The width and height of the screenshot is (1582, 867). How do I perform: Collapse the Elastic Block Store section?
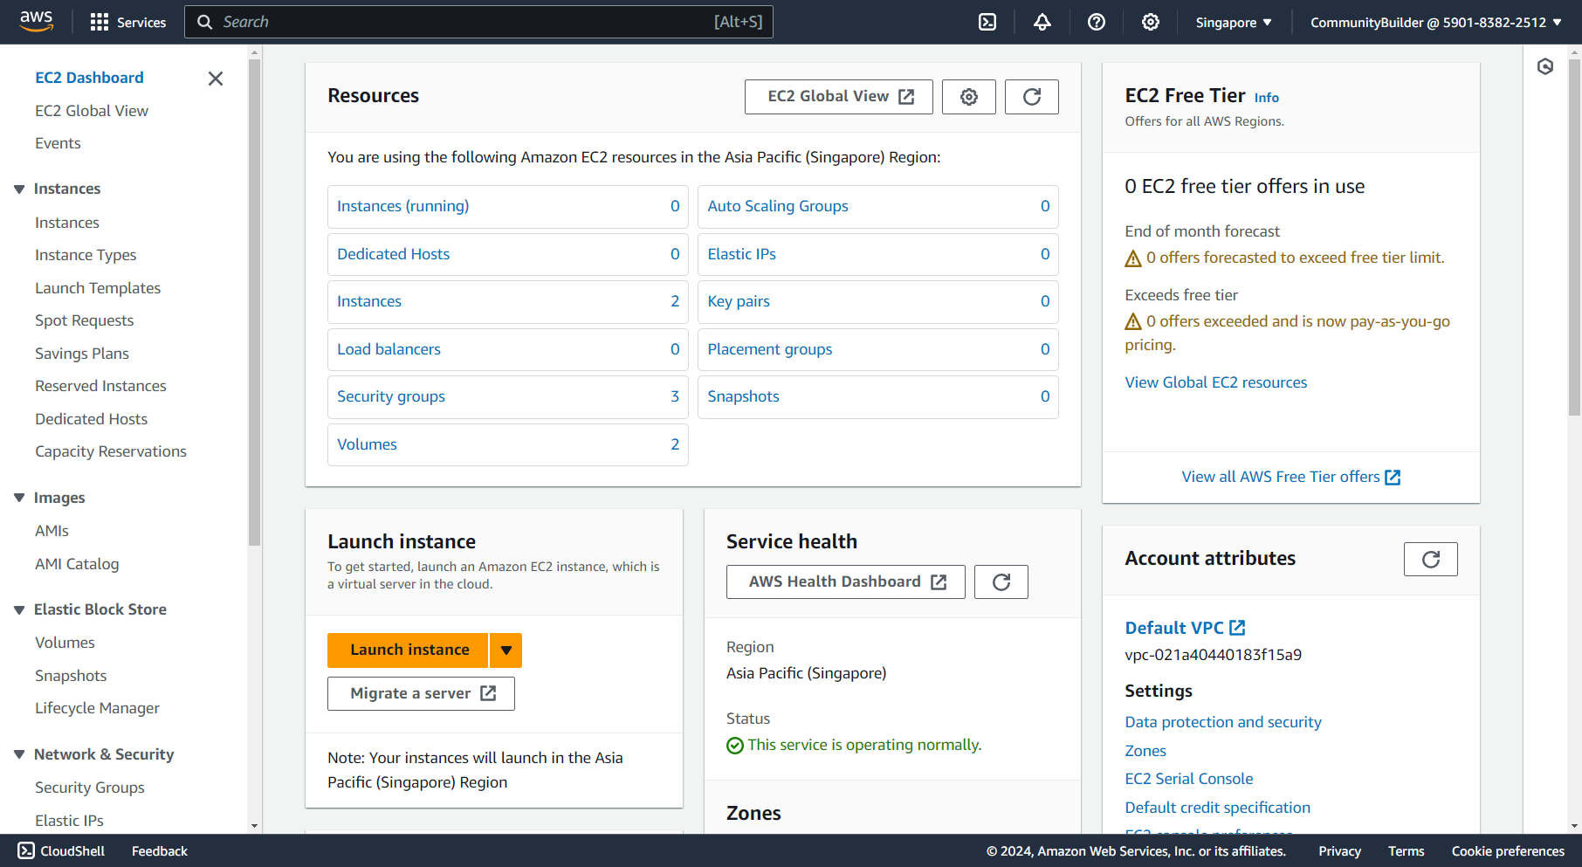pyautogui.click(x=19, y=610)
